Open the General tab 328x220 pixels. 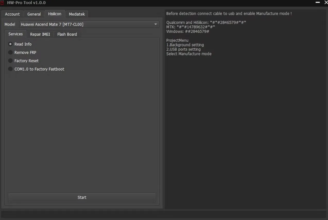[34, 14]
